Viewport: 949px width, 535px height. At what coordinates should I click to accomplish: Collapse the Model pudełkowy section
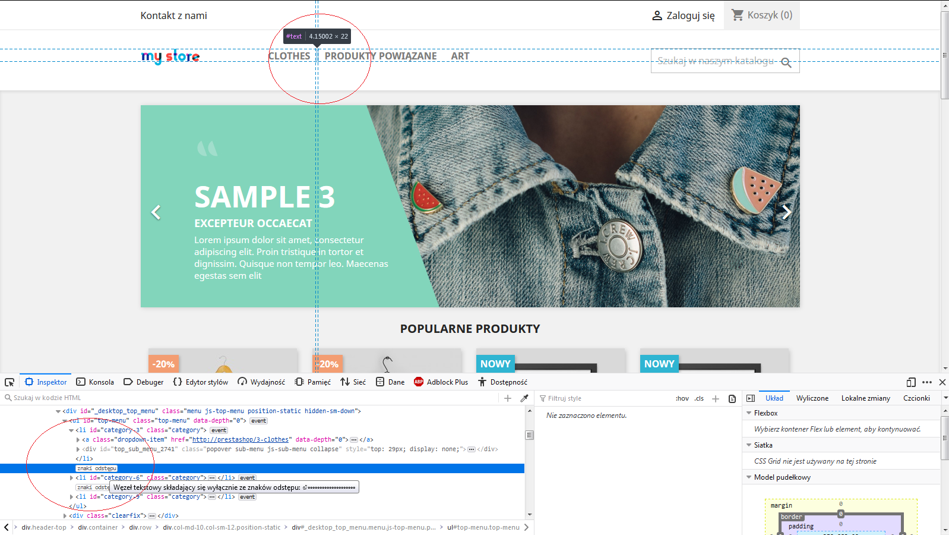(748, 477)
